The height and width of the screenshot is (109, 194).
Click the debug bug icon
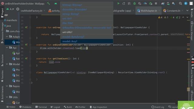(x=135, y=3)
